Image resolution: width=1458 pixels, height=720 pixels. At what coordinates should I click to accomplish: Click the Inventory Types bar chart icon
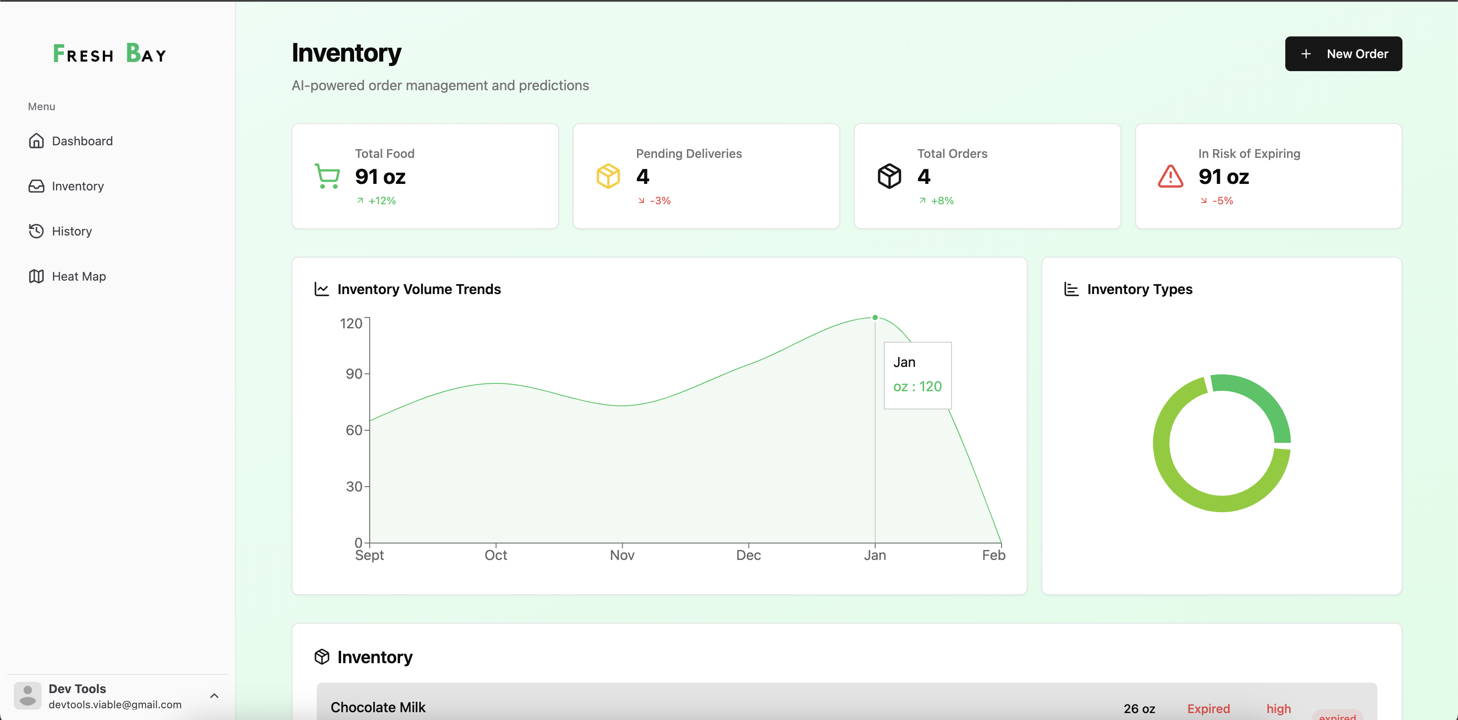pyautogui.click(x=1071, y=290)
